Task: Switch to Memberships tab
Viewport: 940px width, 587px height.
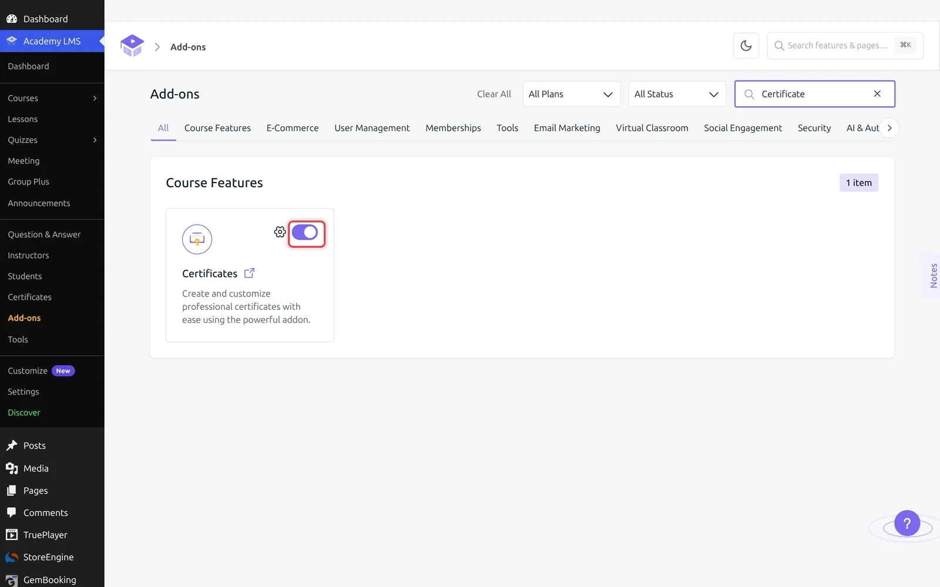Action: pyautogui.click(x=453, y=128)
